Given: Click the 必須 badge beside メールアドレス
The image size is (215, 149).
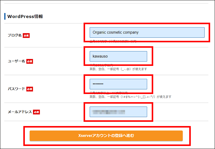Looking at the screenshot, I should click(x=36, y=112).
